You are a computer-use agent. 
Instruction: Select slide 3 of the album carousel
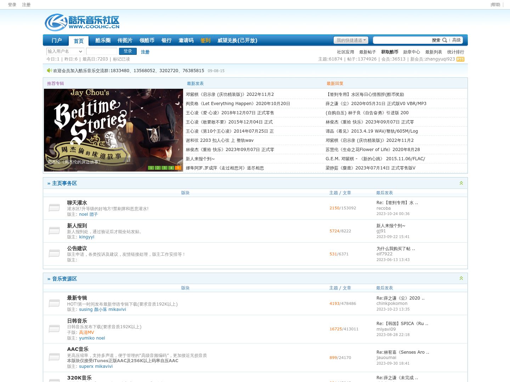pos(164,168)
